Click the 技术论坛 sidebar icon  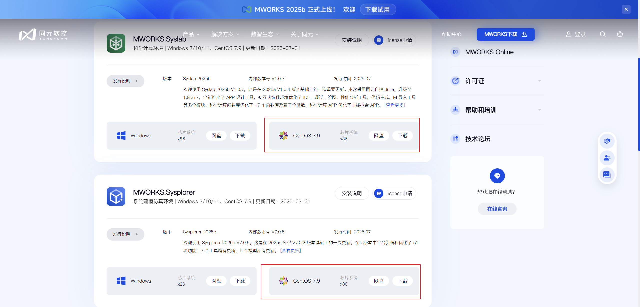(x=455, y=139)
